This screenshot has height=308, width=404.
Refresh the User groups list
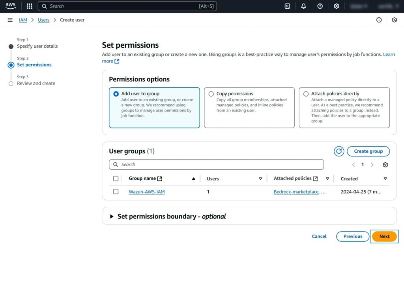tap(339, 151)
